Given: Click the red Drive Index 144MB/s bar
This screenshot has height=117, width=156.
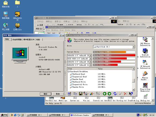Looking at the screenshot, I should pyautogui.click(x=114, y=55).
